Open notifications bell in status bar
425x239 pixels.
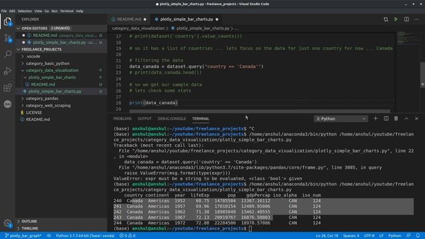coord(418,236)
